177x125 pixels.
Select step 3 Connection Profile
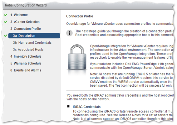pos(26,29)
